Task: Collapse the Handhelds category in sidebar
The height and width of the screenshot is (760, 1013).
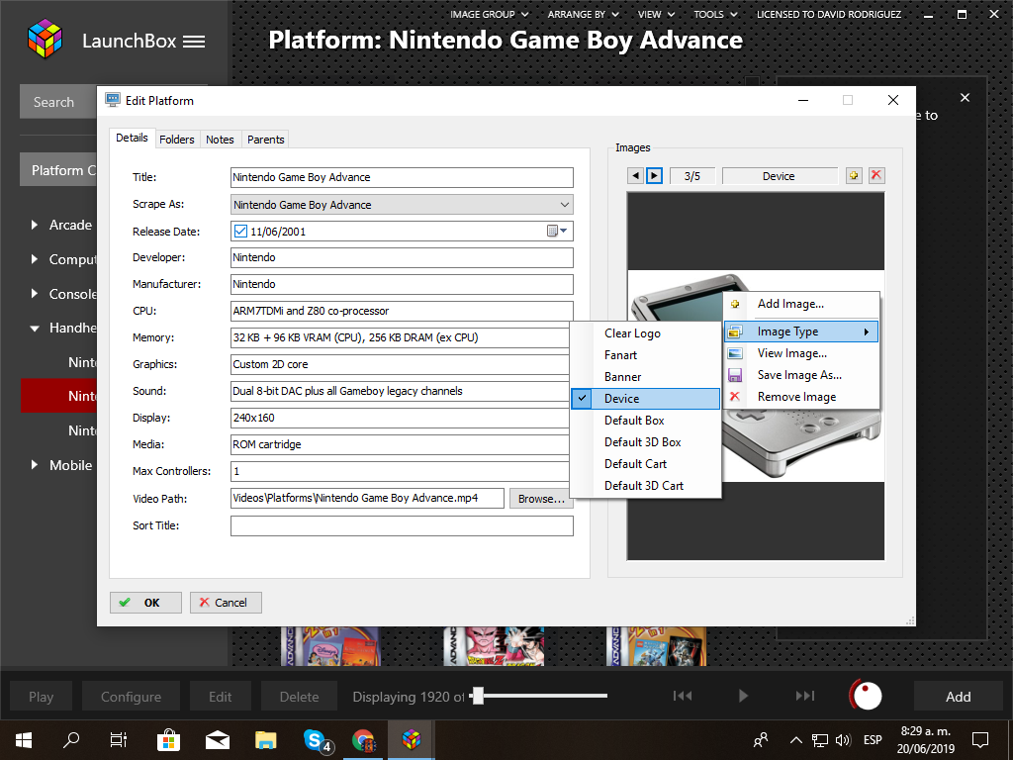Action: [x=35, y=329]
